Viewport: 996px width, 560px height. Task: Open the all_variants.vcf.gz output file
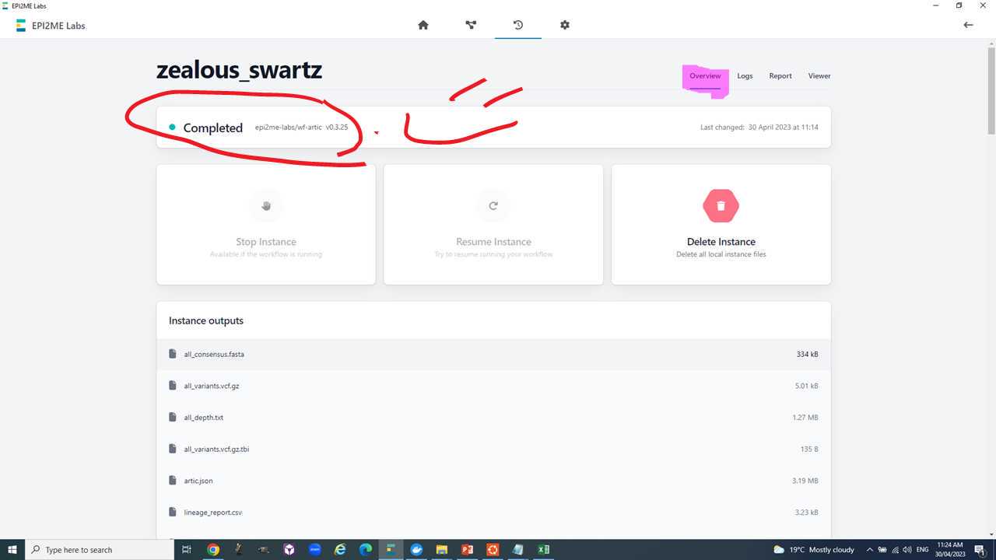pos(212,386)
